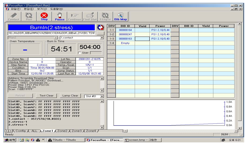Click the browse button beside file path
Screen dimensions: 248x149
coord(101,33)
